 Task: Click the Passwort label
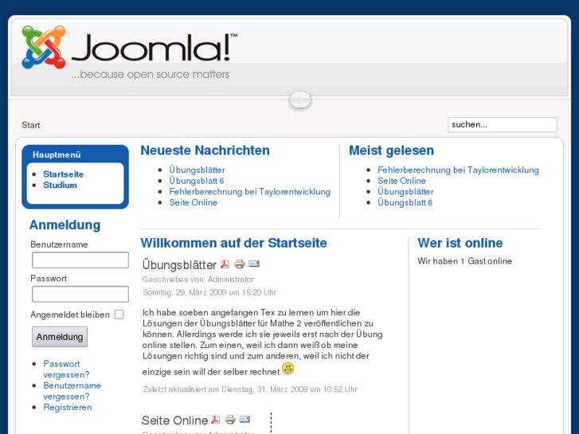point(49,279)
